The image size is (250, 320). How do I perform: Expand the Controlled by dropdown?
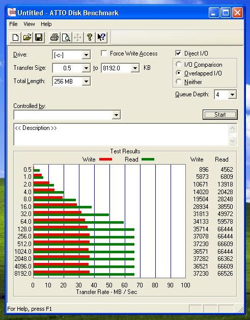click(116, 115)
